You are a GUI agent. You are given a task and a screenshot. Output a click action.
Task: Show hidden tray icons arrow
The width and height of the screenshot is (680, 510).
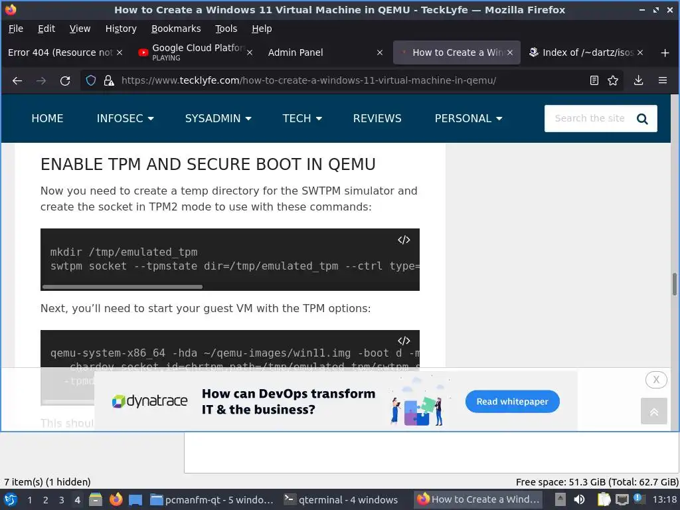tap(560, 499)
